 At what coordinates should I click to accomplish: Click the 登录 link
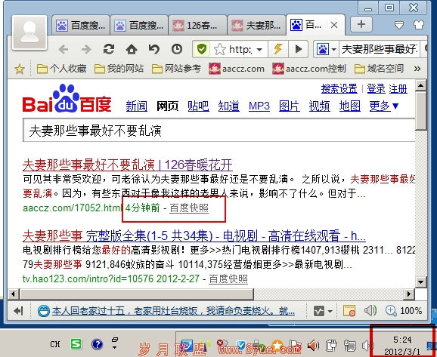(x=376, y=89)
